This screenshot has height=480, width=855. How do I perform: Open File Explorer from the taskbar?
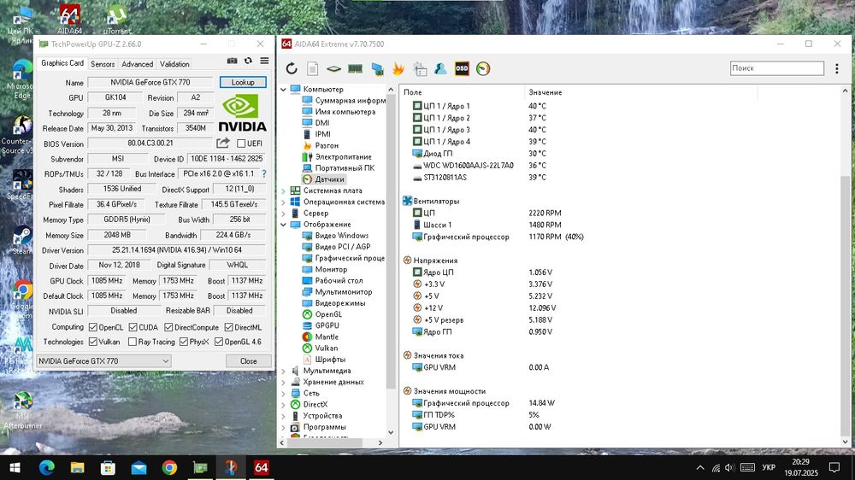[x=78, y=467]
